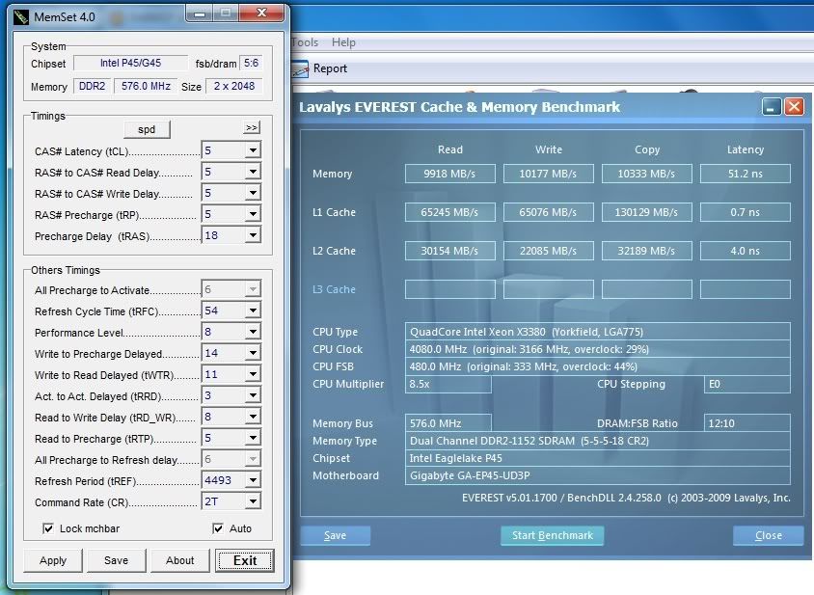This screenshot has height=595, width=814.
Task: Open Read to Precharge (tRTP) dropdown
Action: click(253, 439)
